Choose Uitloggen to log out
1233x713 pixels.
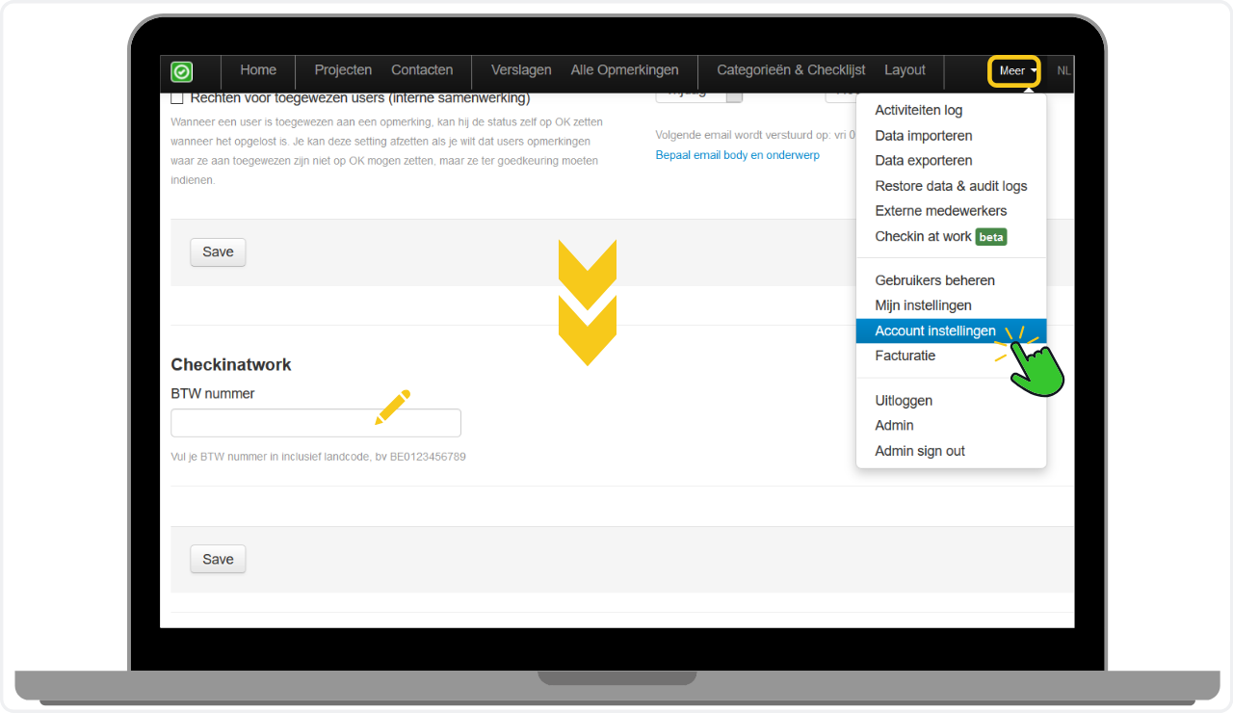(951, 401)
